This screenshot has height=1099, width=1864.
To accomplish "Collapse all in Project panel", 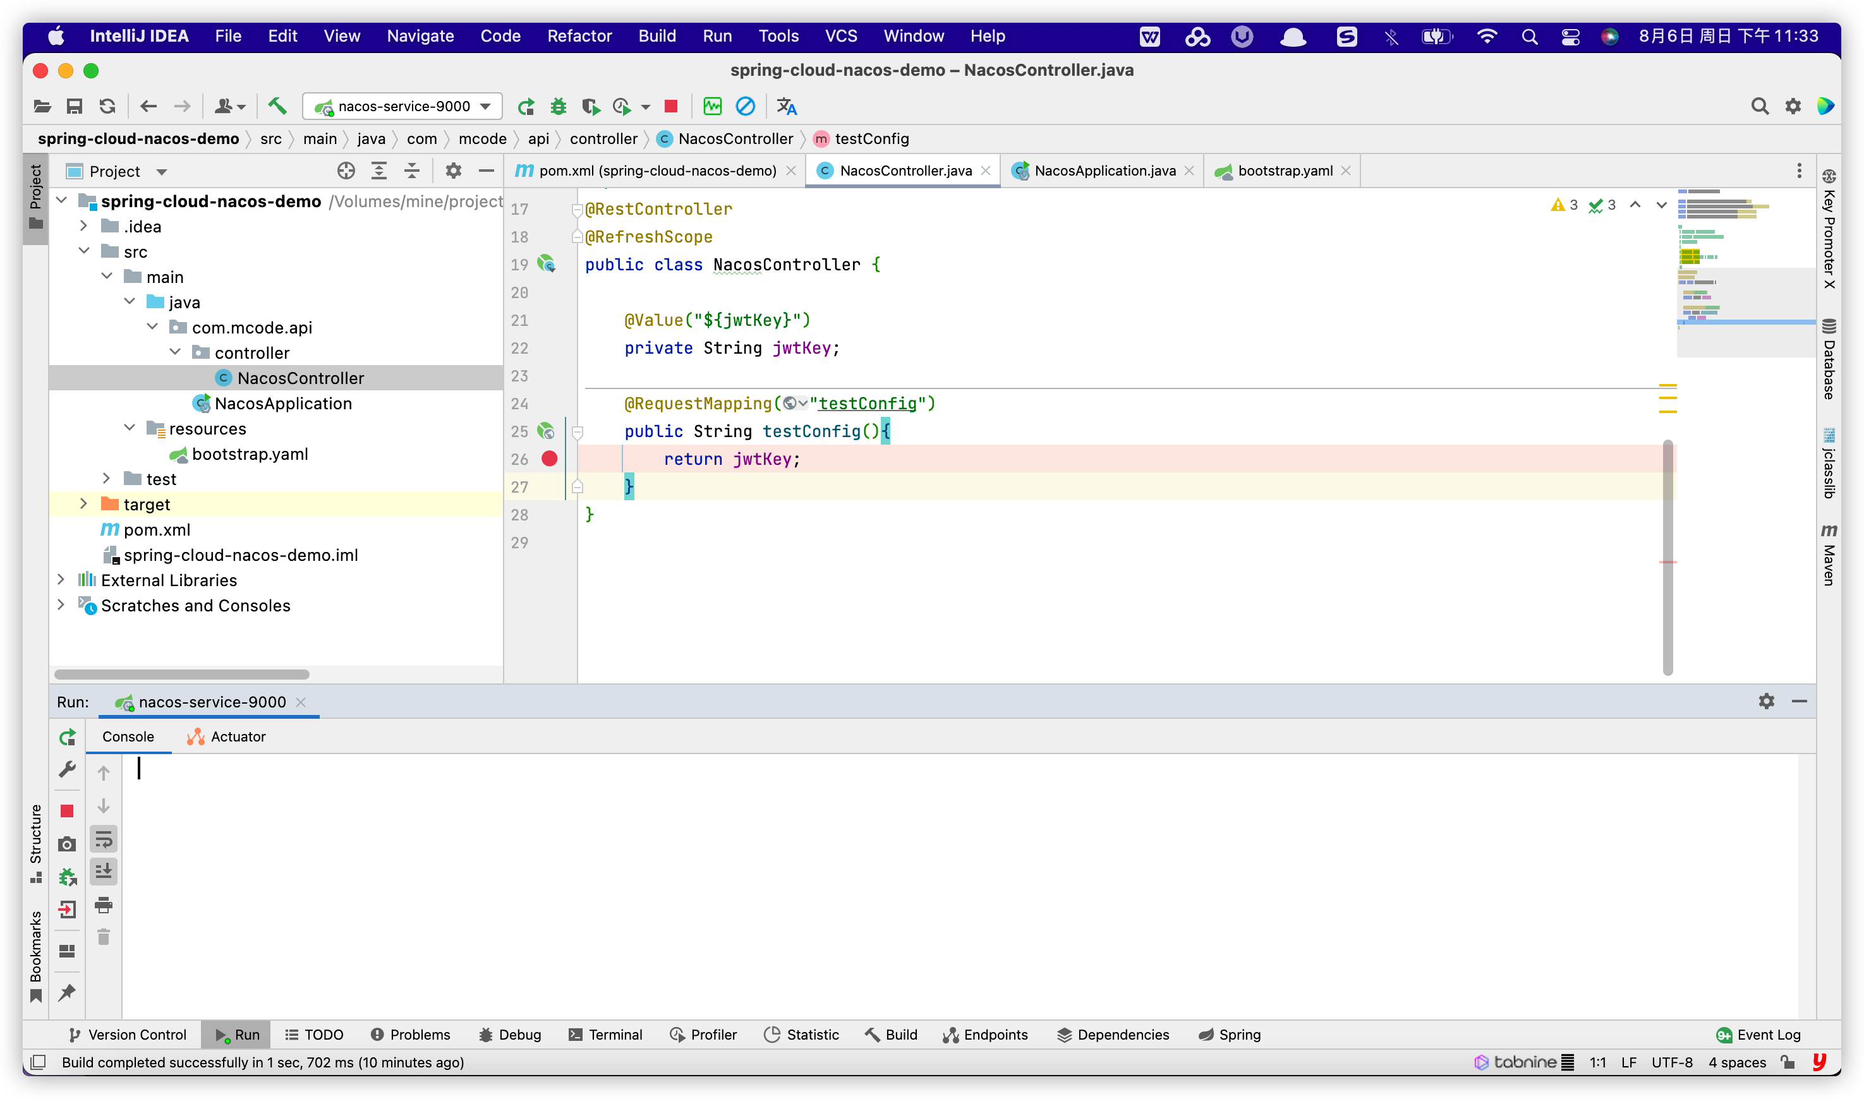I will coord(412,171).
